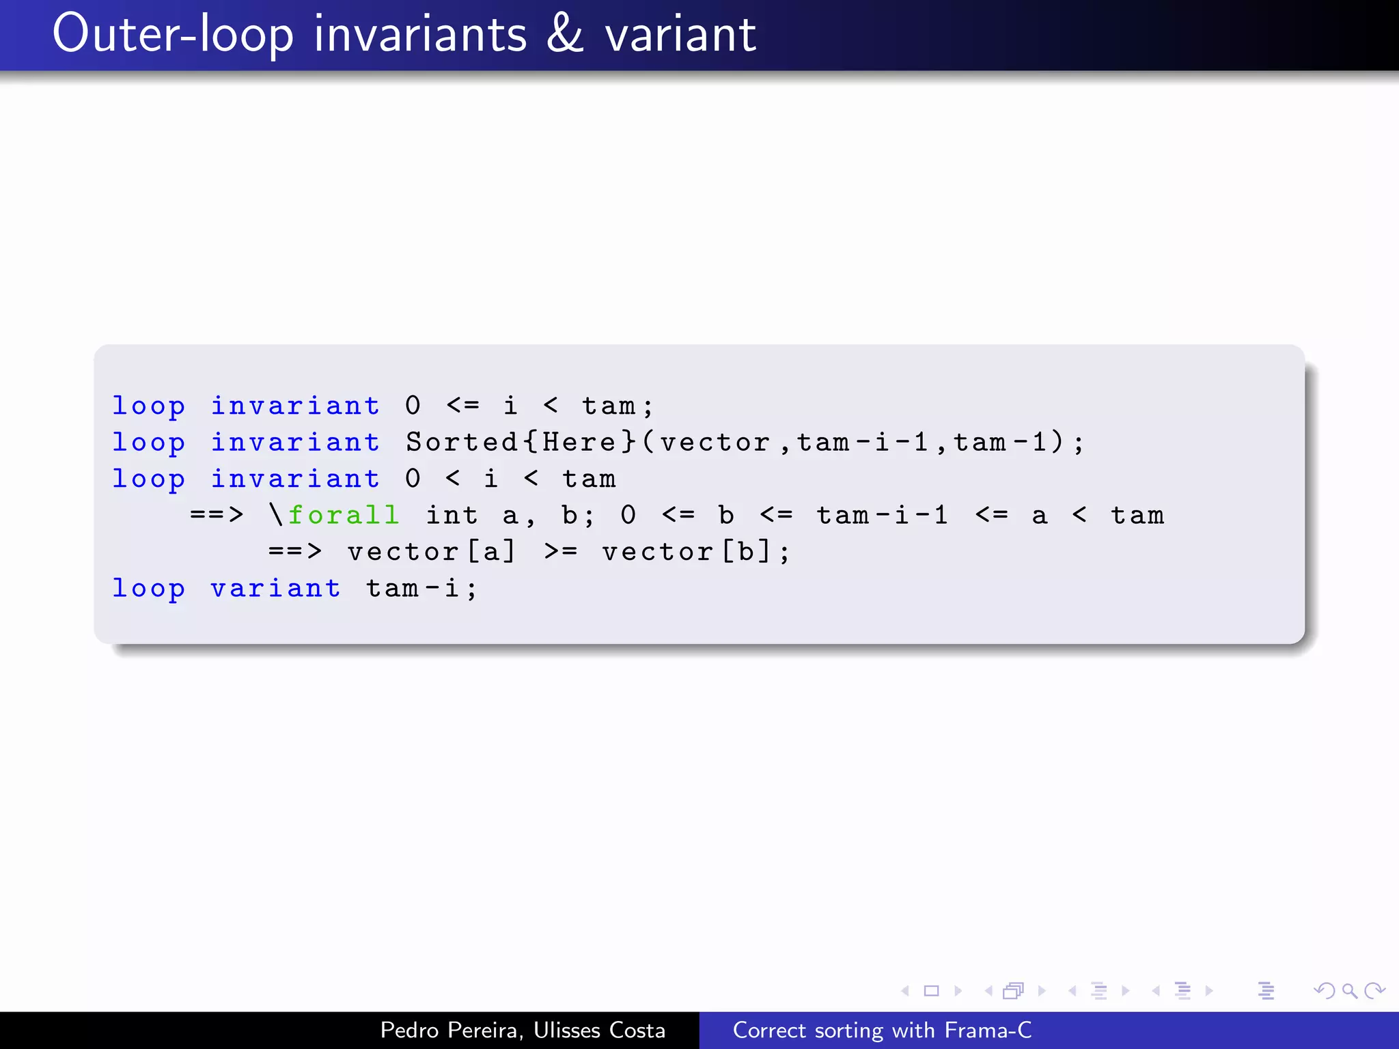The image size is (1399, 1049).
Task: Click the go back curved arrow
Action: tap(1325, 991)
